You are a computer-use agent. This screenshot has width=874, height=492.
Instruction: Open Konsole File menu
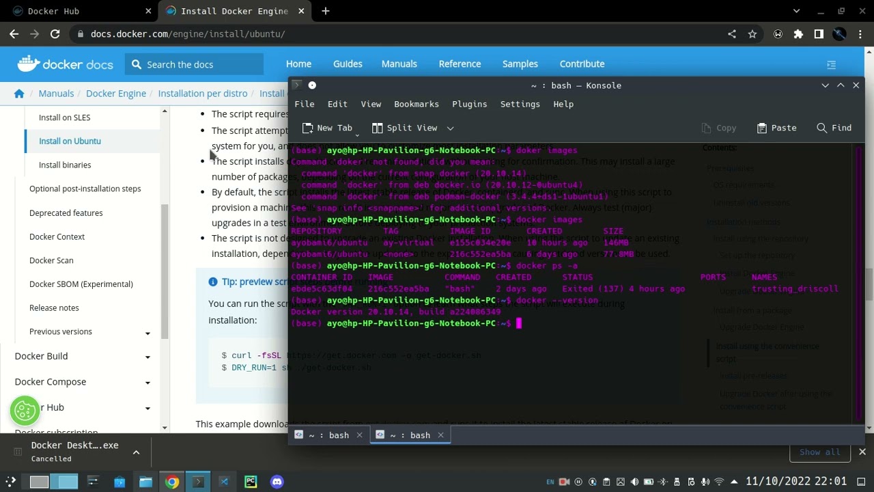coord(305,104)
